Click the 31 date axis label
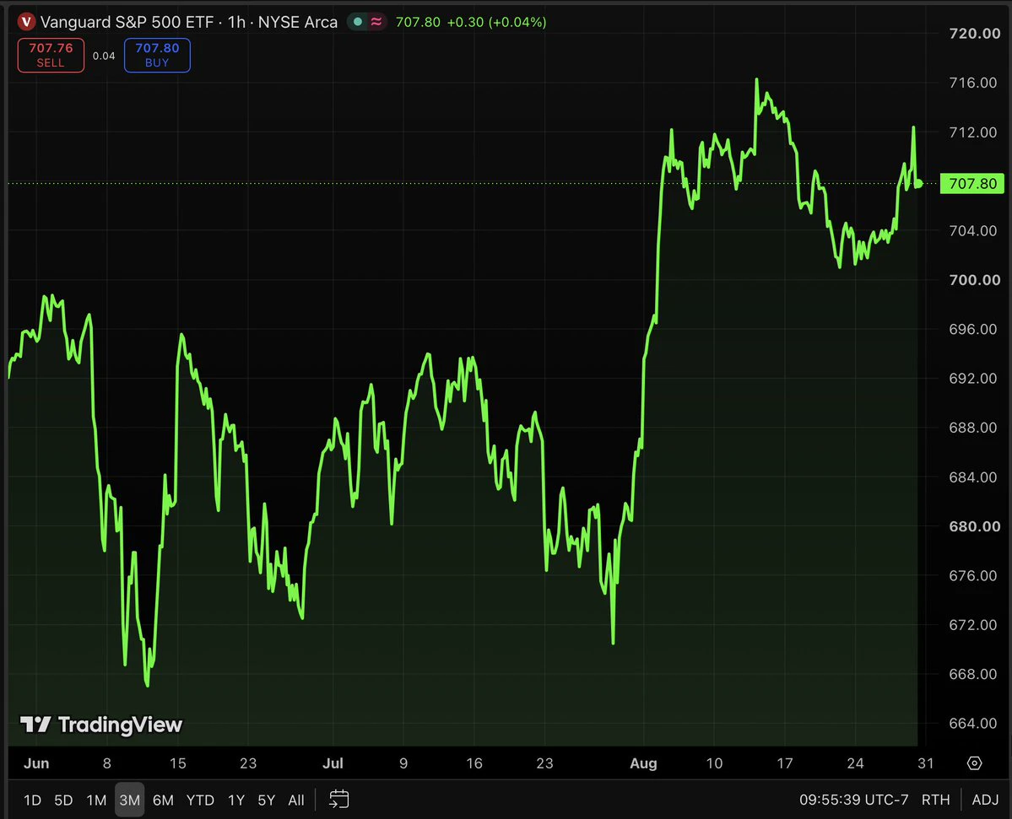The height and width of the screenshot is (819, 1012). click(x=926, y=763)
